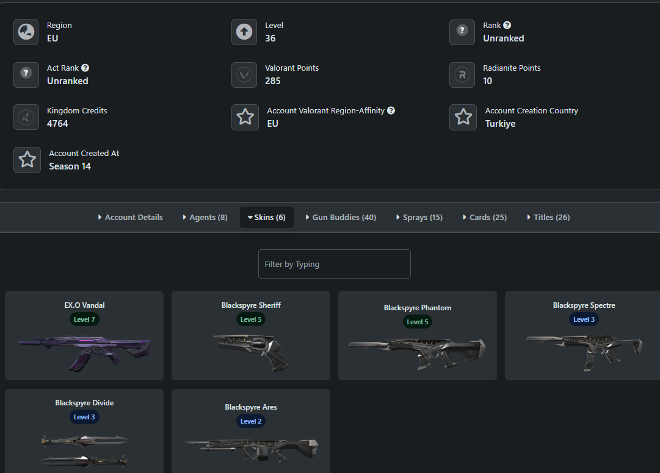Expand the Cards (25) section
This screenshot has height=473, width=660.
pos(485,217)
